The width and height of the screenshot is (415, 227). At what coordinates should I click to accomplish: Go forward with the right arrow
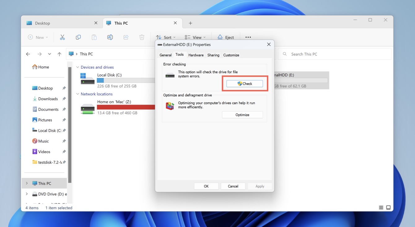pyautogui.click(x=39, y=54)
